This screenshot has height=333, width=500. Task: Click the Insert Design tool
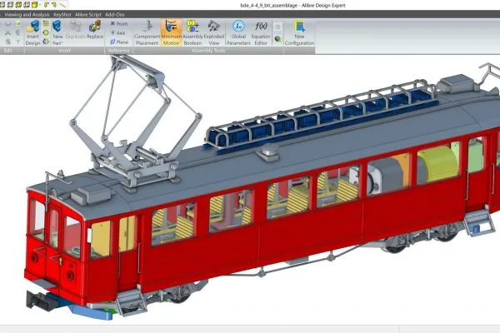coord(33,32)
